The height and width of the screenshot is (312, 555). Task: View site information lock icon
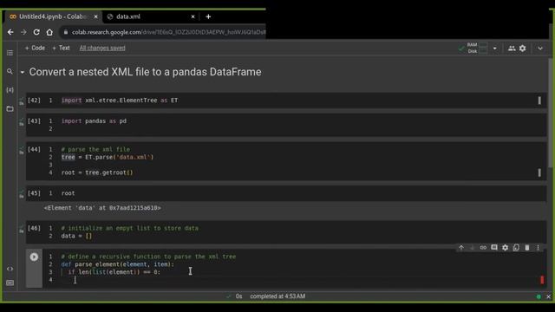click(x=66, y=32)
